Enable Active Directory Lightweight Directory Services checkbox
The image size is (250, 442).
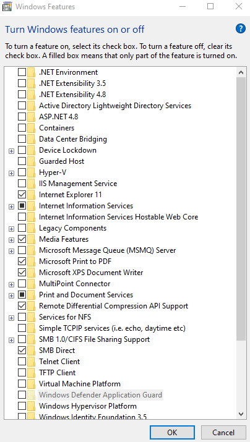(x=22, y=106)
